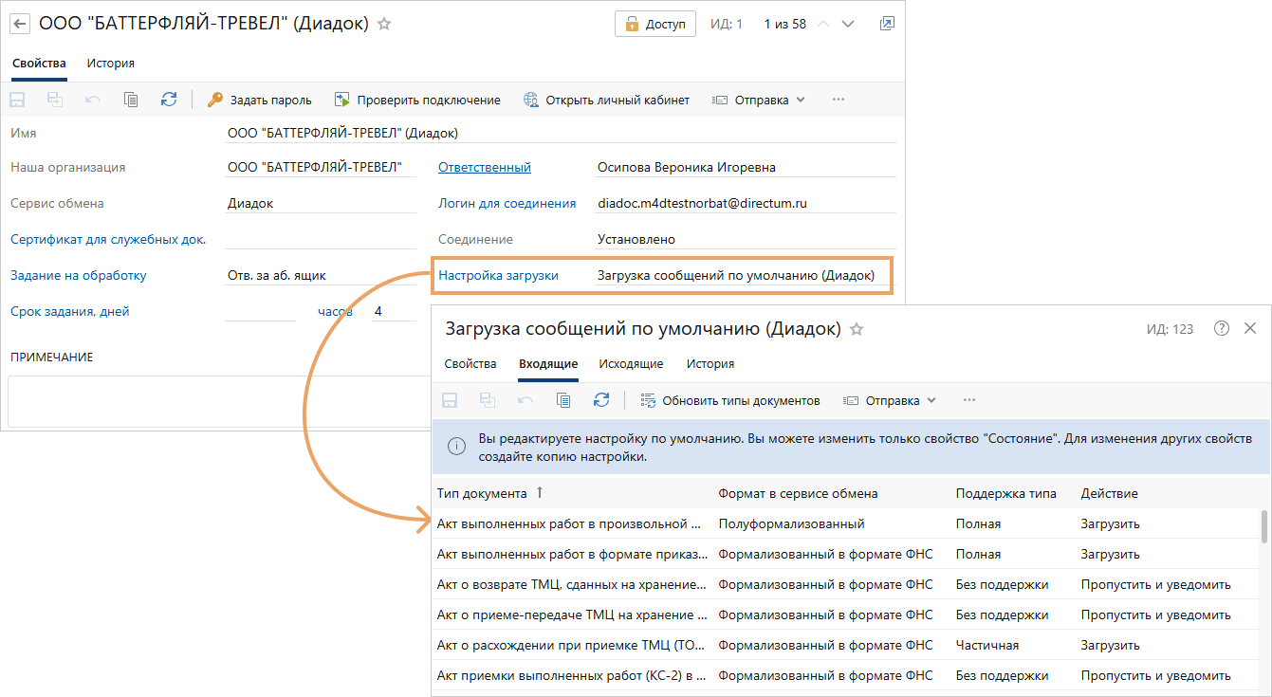Click Проверить подключение toolbar button

click(417, 100)
